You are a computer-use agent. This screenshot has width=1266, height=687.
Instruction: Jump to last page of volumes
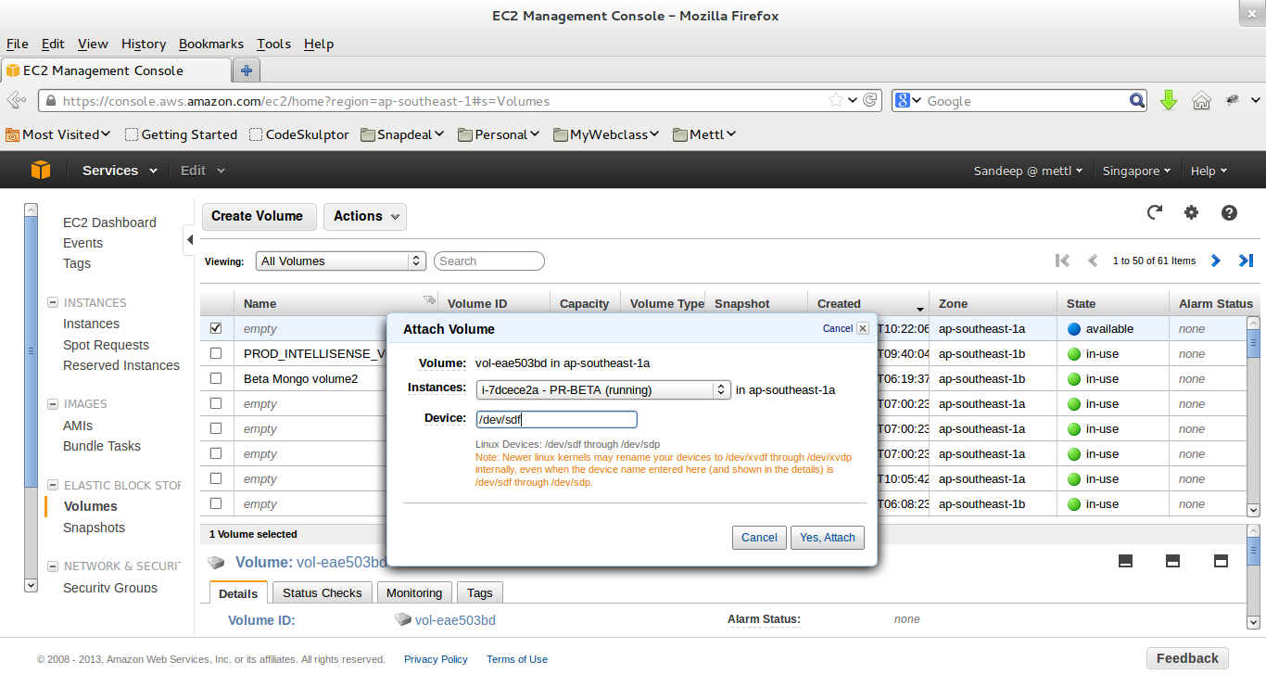click(1246, 261)
